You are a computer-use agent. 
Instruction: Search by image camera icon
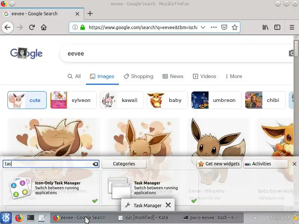point(291,53)
